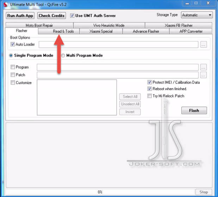218x197 pixels.
Task: Click the 0% progress bar
Action: [100, 192]
